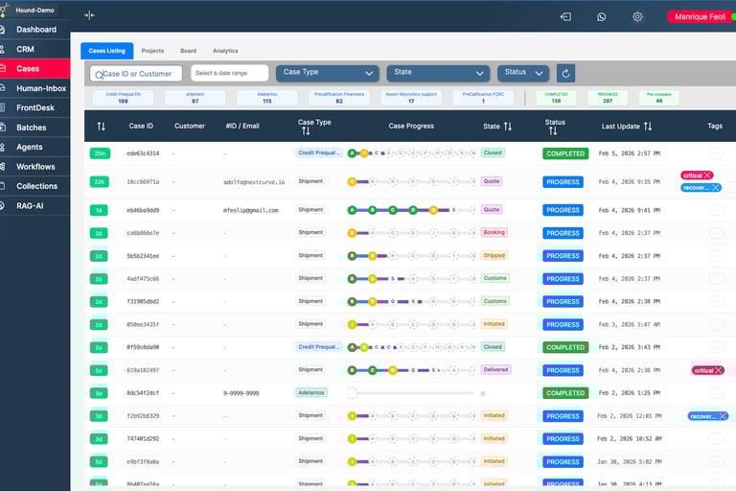Switch to the Board tab
The width and height of the screenshot is (736, 491).
pyautogui.click(x=188, y=51)
